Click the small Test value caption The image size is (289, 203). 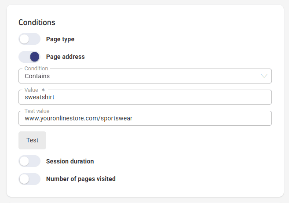tap(37, 111)
